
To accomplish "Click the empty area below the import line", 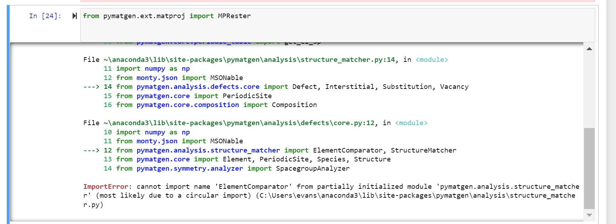I will [x=320, y=32].
